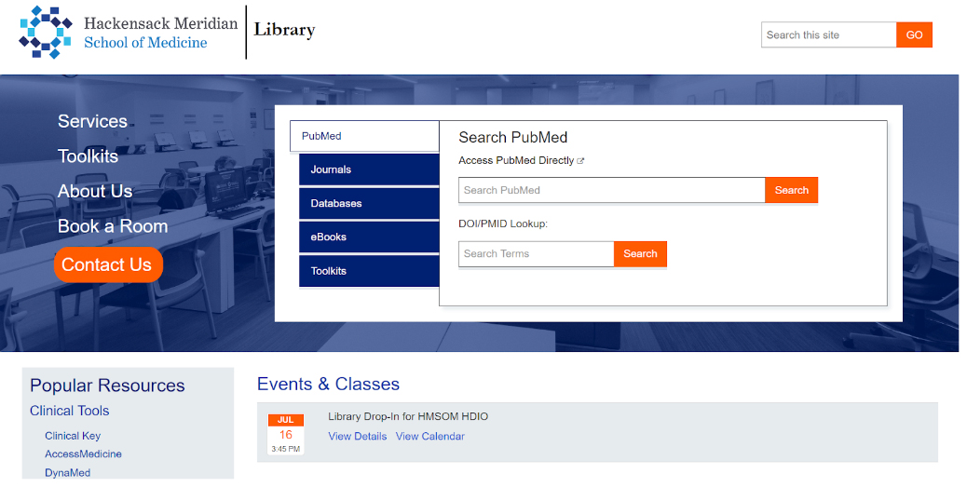Open the Toolkits item in left navigation
The image size is (967, 487).
pyautogui.click(x=88, y=156)
